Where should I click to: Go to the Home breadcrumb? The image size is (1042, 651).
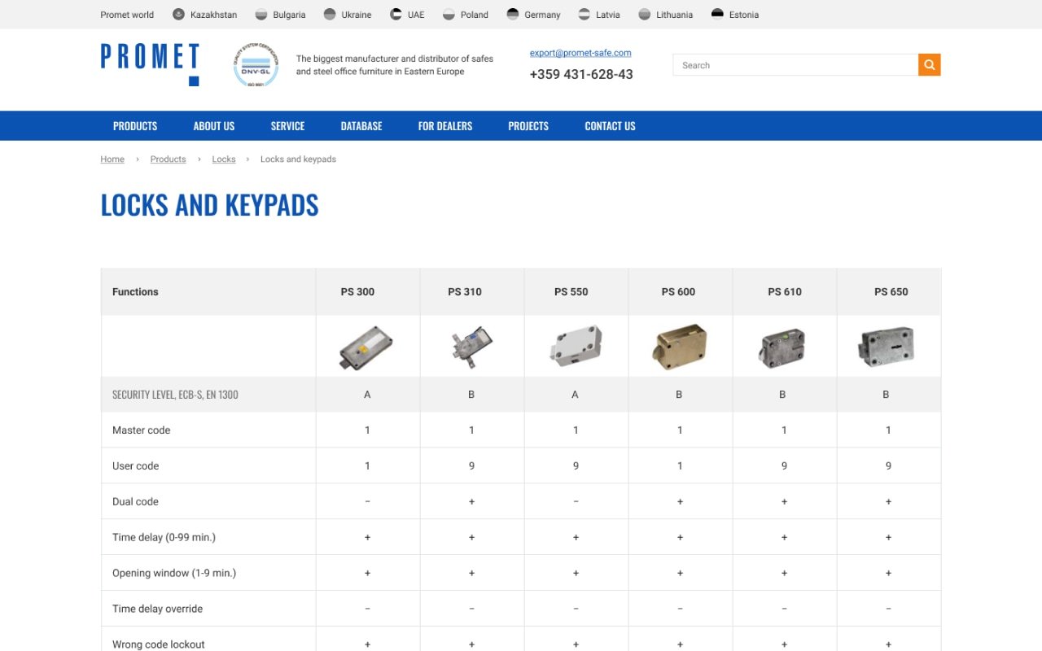pos(112,159)
